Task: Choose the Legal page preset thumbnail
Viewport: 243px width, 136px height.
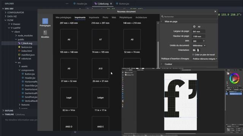Action: click(x=69, y=97)
